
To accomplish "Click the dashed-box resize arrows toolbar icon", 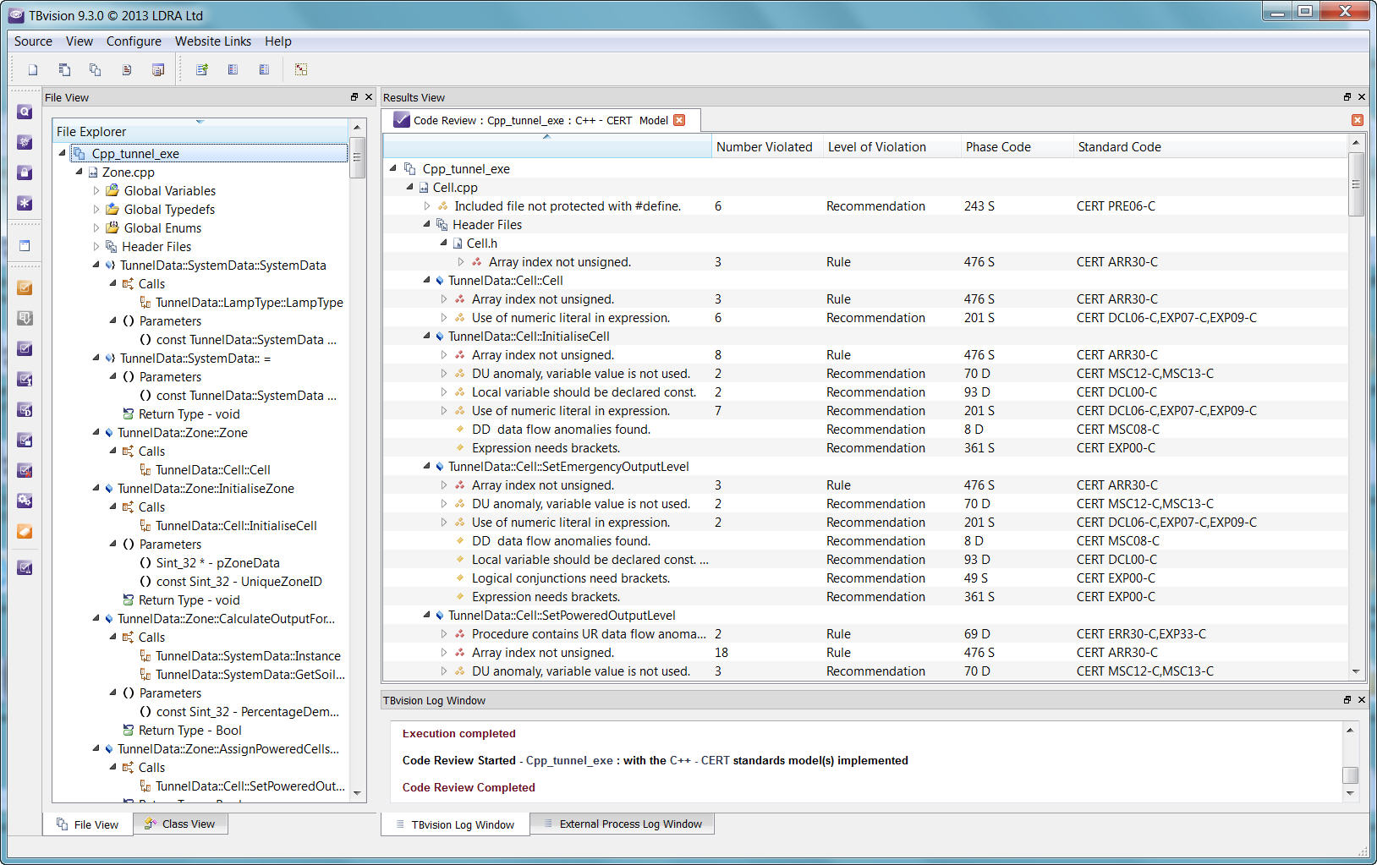I will coord(301,70).
